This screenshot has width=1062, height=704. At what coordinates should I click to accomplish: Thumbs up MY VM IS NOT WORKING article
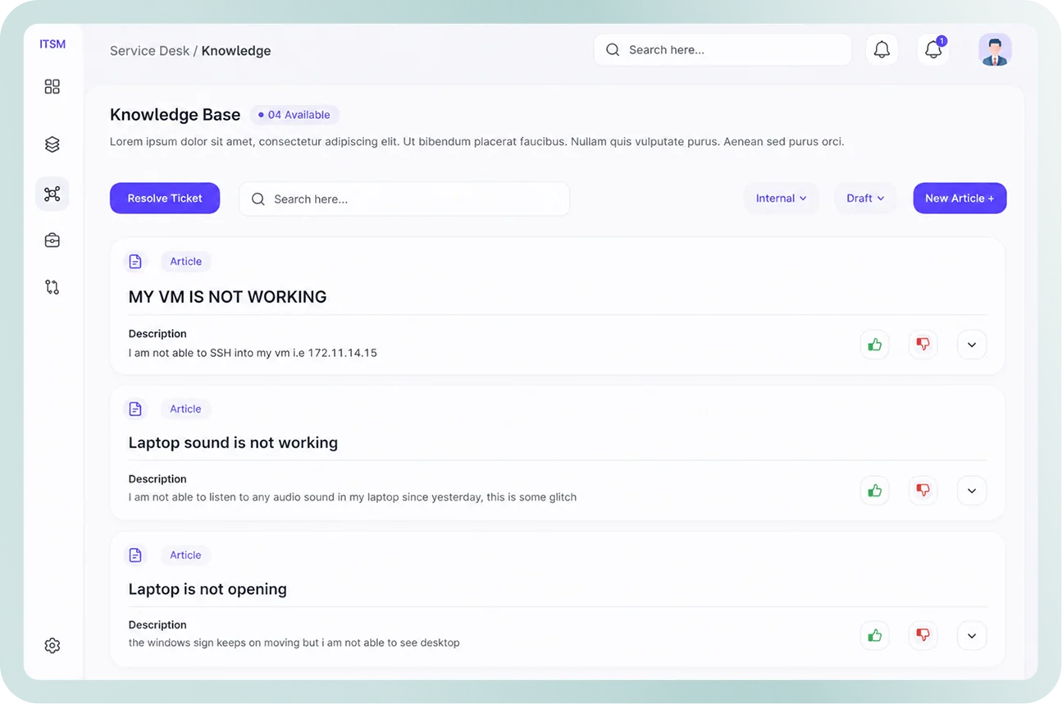(x=875, y=345)
